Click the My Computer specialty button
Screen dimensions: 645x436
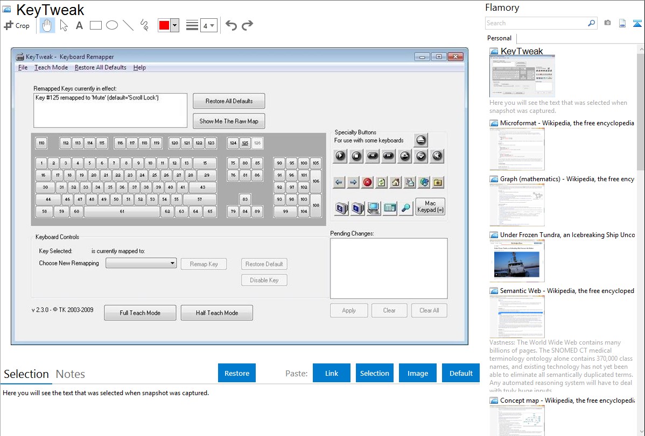(374, 209)
